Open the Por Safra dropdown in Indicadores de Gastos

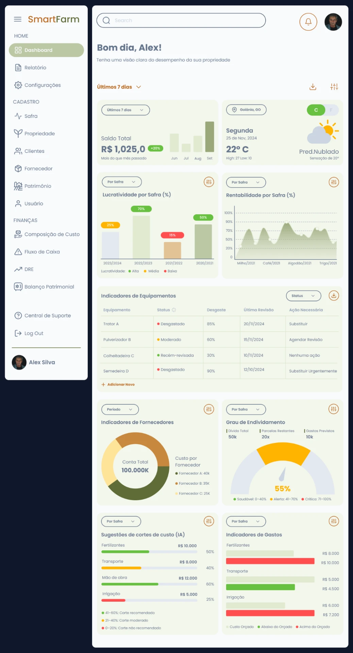[x=246, y=521]
